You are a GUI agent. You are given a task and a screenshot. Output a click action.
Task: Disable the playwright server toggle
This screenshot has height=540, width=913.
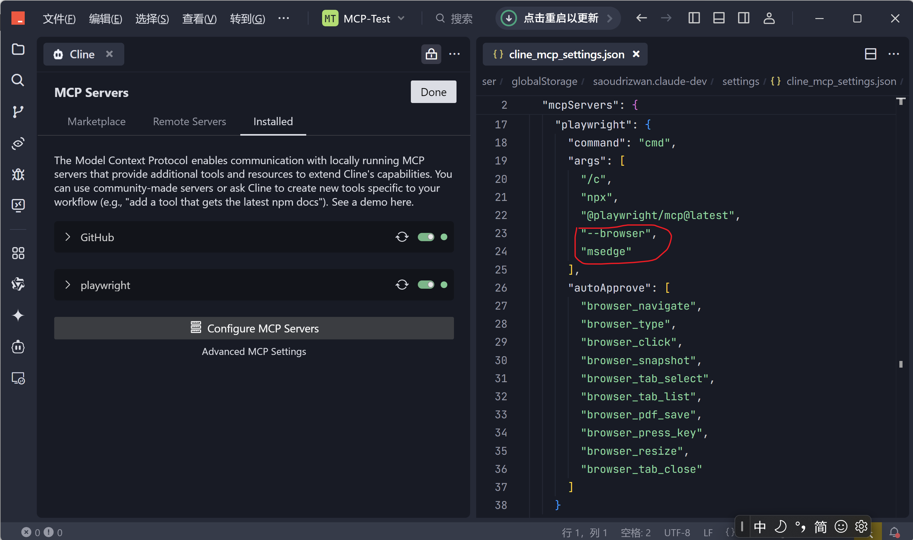coord(426,285)
